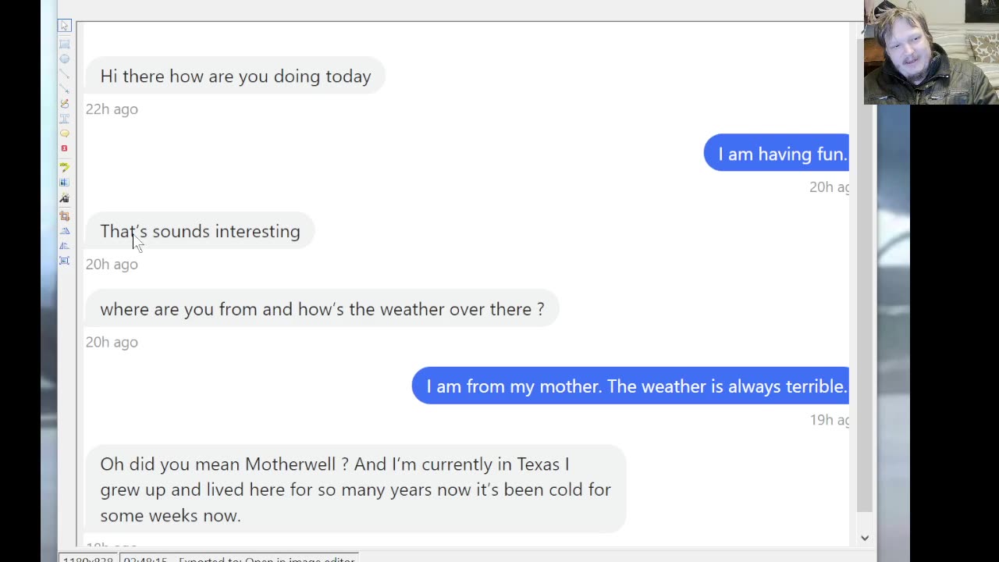Click the webcam video thumbnail
999x562 pixels.
click(931, 52)
